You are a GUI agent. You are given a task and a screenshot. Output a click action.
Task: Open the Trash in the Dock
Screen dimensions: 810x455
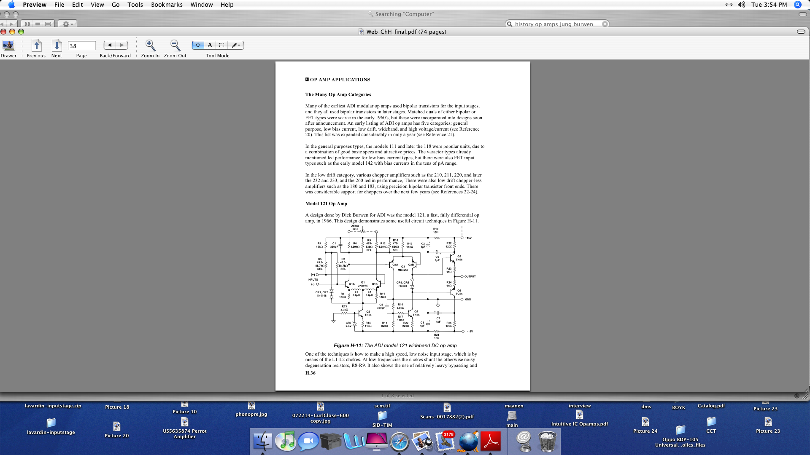547,441
